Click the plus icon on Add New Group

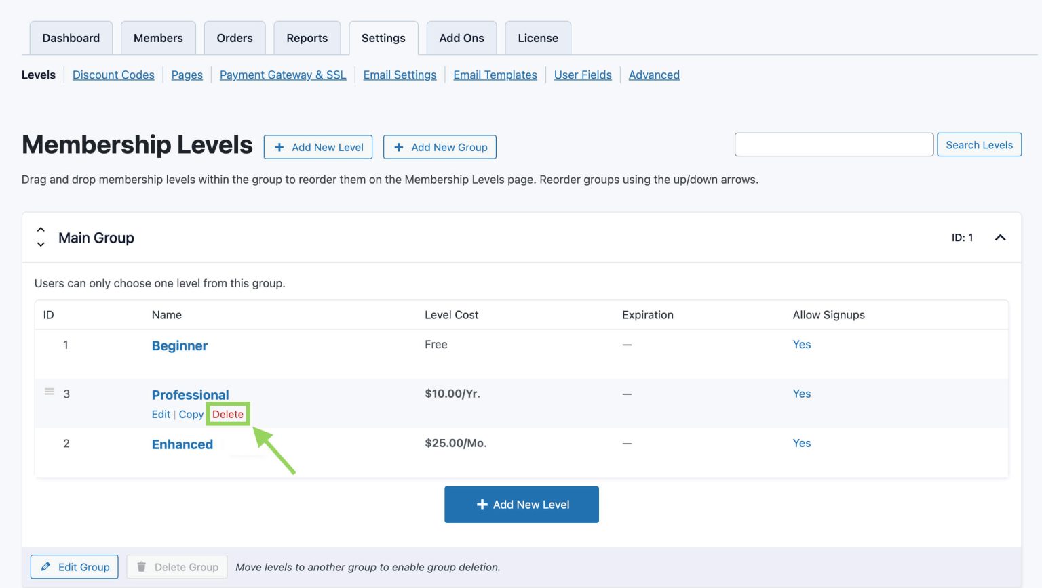(400, 147)
